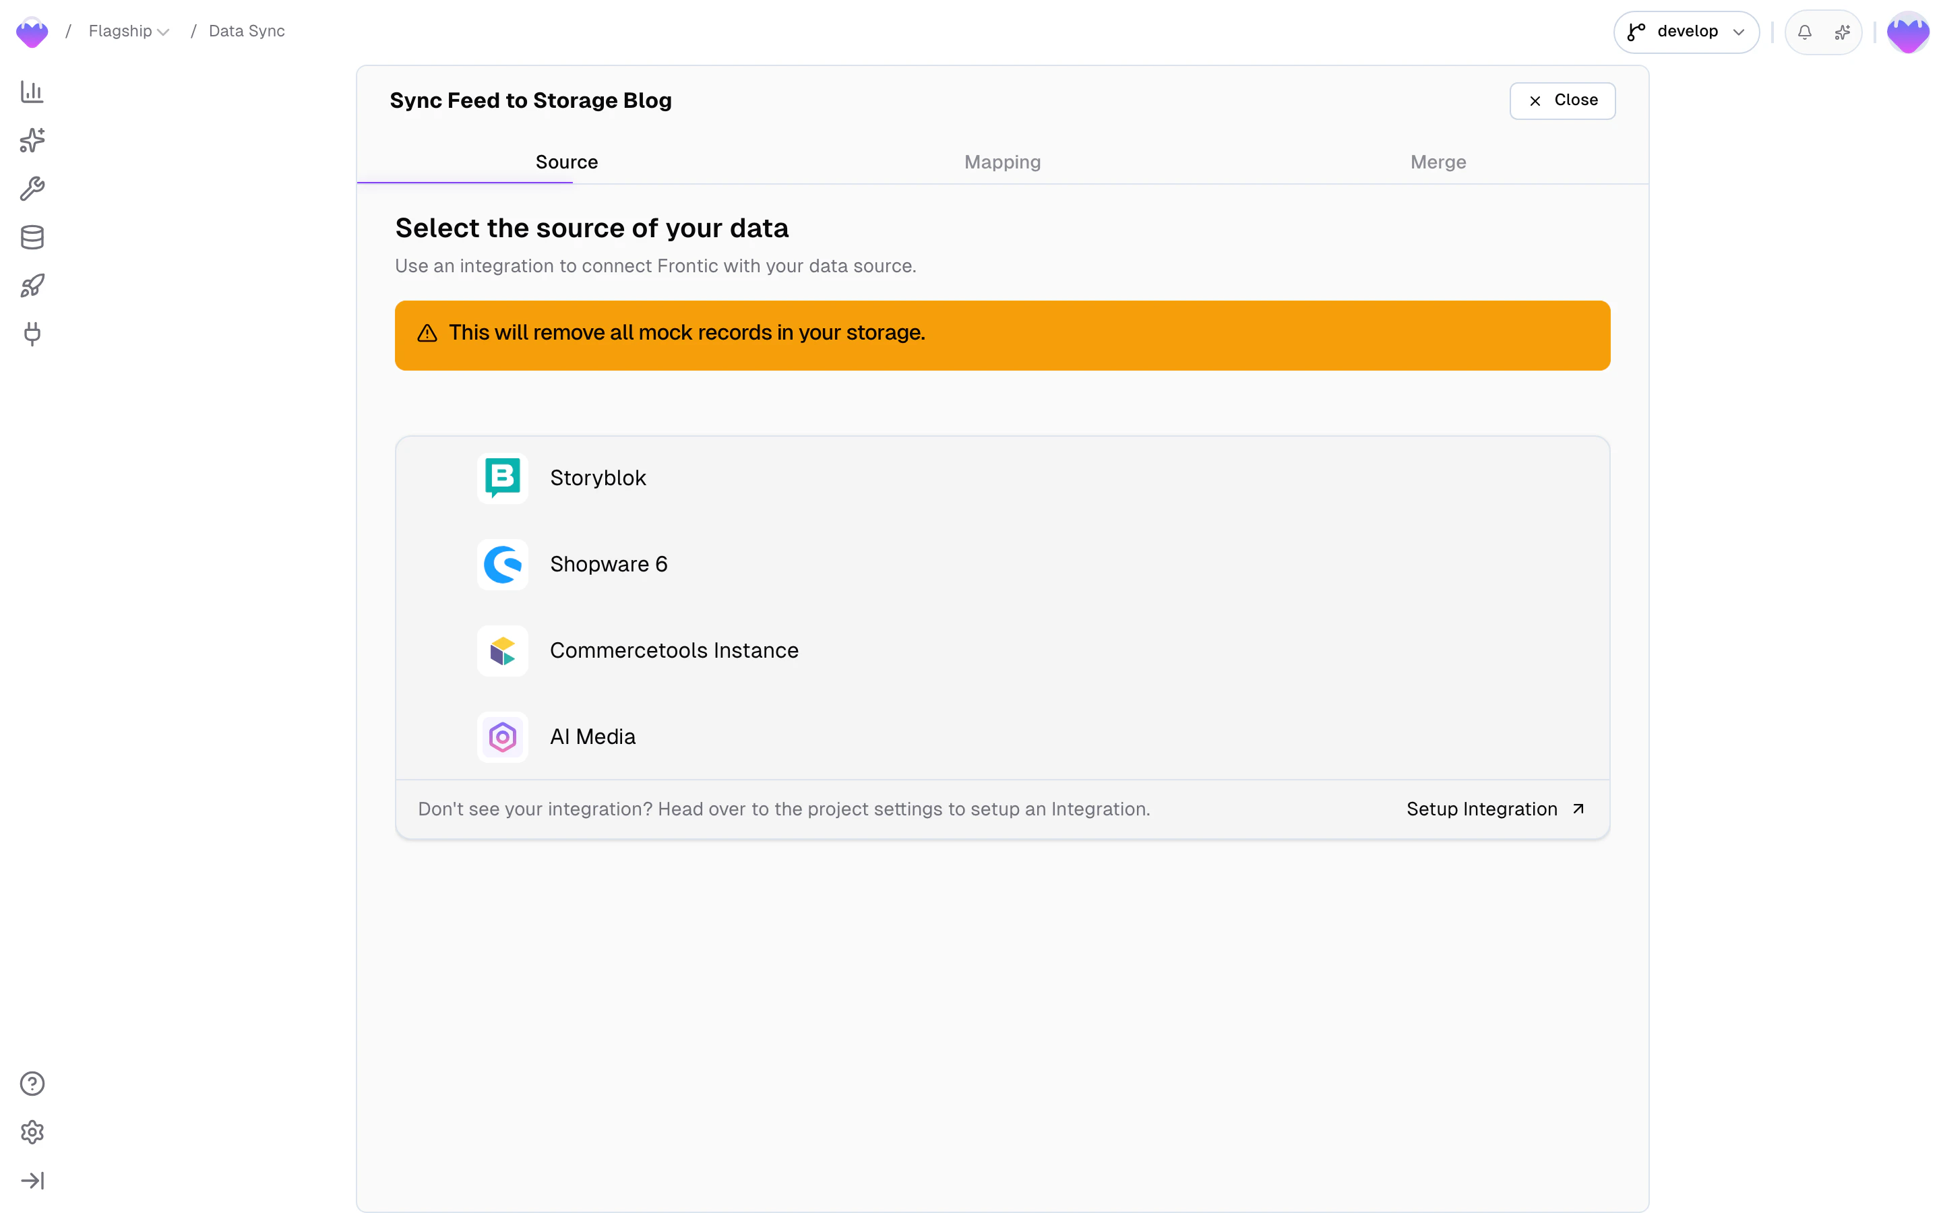This screenshot has width=1941, height=1213.
Task: Open the database storage sidebar icon
Action: tap(32, 237)
